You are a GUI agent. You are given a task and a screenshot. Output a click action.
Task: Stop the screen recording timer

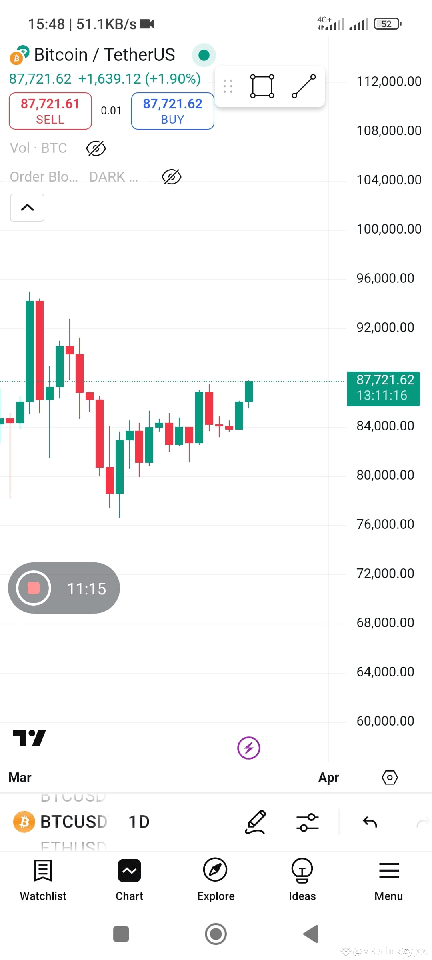(x=34, y=588)
